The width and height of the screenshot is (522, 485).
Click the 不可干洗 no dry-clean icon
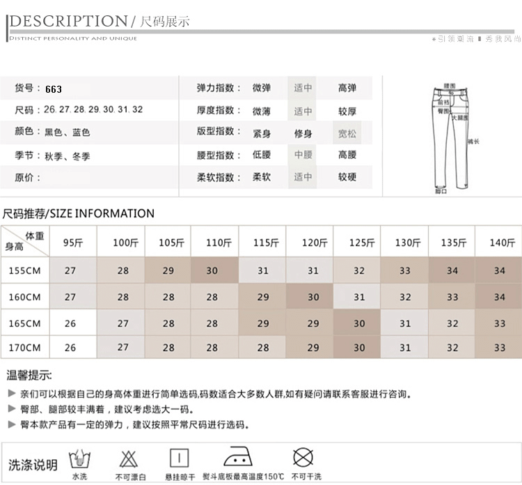(x=303, y=457)
